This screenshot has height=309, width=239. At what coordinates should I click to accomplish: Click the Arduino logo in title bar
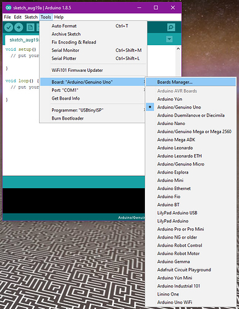click(x=8, y=8)
